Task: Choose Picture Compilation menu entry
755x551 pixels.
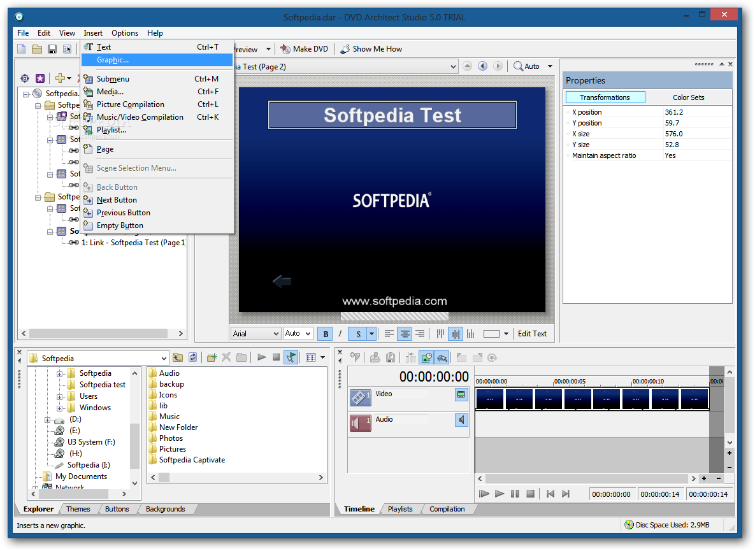Action: tap(157, 104)
